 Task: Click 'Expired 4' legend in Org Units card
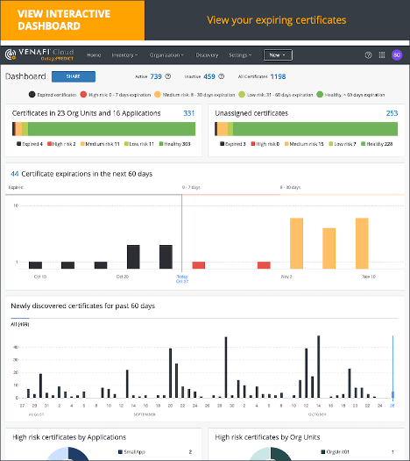[30, 144]
